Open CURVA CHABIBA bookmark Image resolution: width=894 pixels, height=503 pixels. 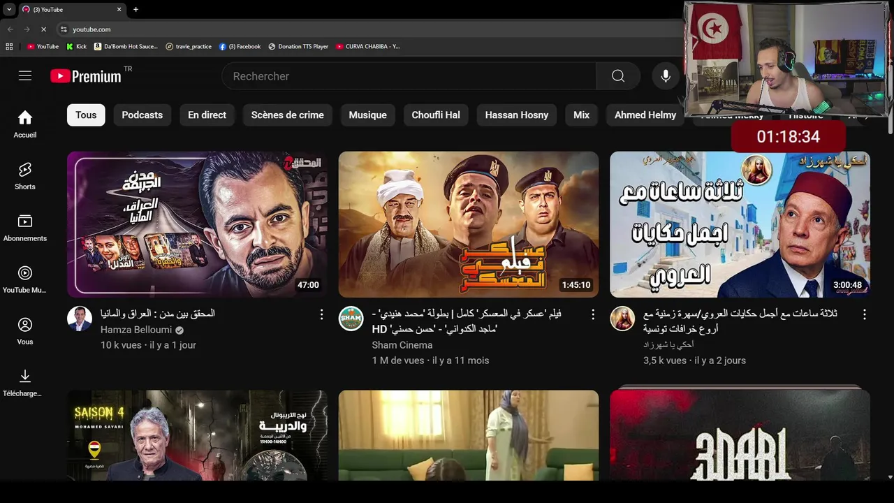point(367,47)
